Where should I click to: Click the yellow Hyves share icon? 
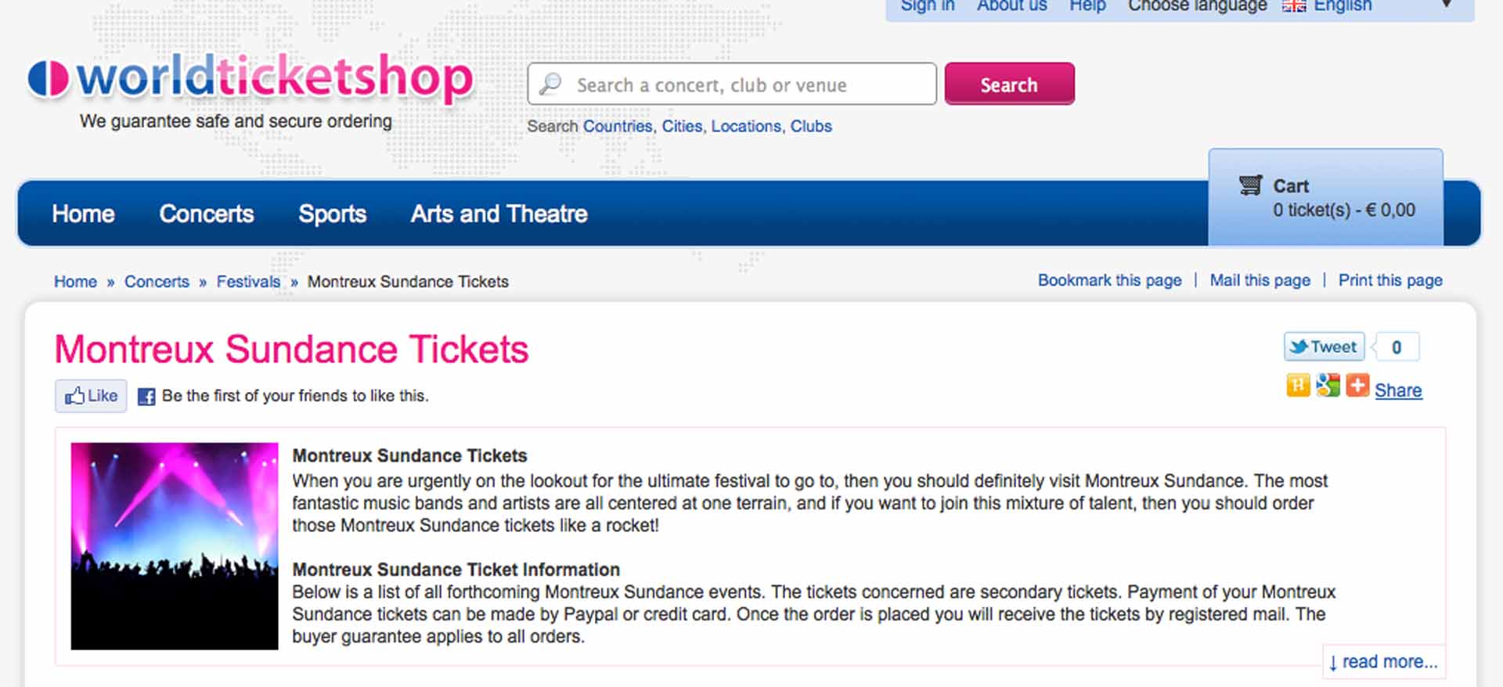click(1298, 386)
